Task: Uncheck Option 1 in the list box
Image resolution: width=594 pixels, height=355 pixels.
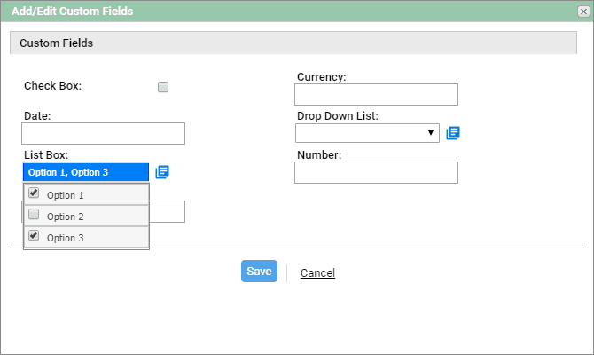Action: click(x=34, y=193)
